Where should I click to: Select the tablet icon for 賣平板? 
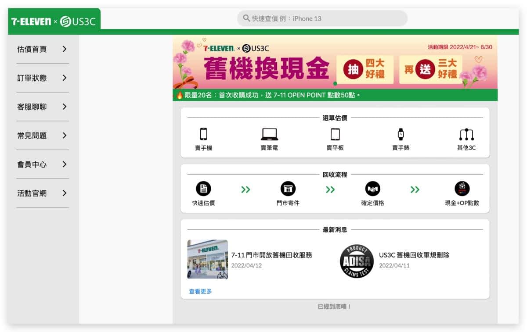coord(335,134)
